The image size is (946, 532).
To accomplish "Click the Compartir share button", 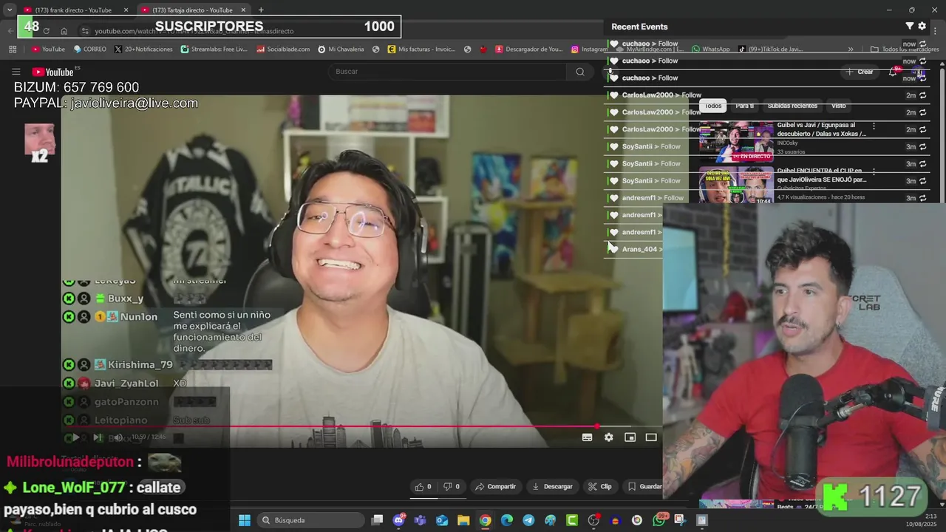I will [495, 486].
